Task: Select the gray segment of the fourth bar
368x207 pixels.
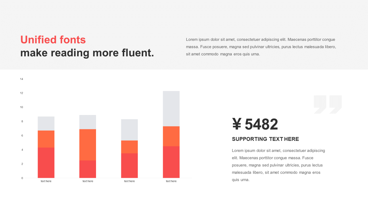Action: 171,109
